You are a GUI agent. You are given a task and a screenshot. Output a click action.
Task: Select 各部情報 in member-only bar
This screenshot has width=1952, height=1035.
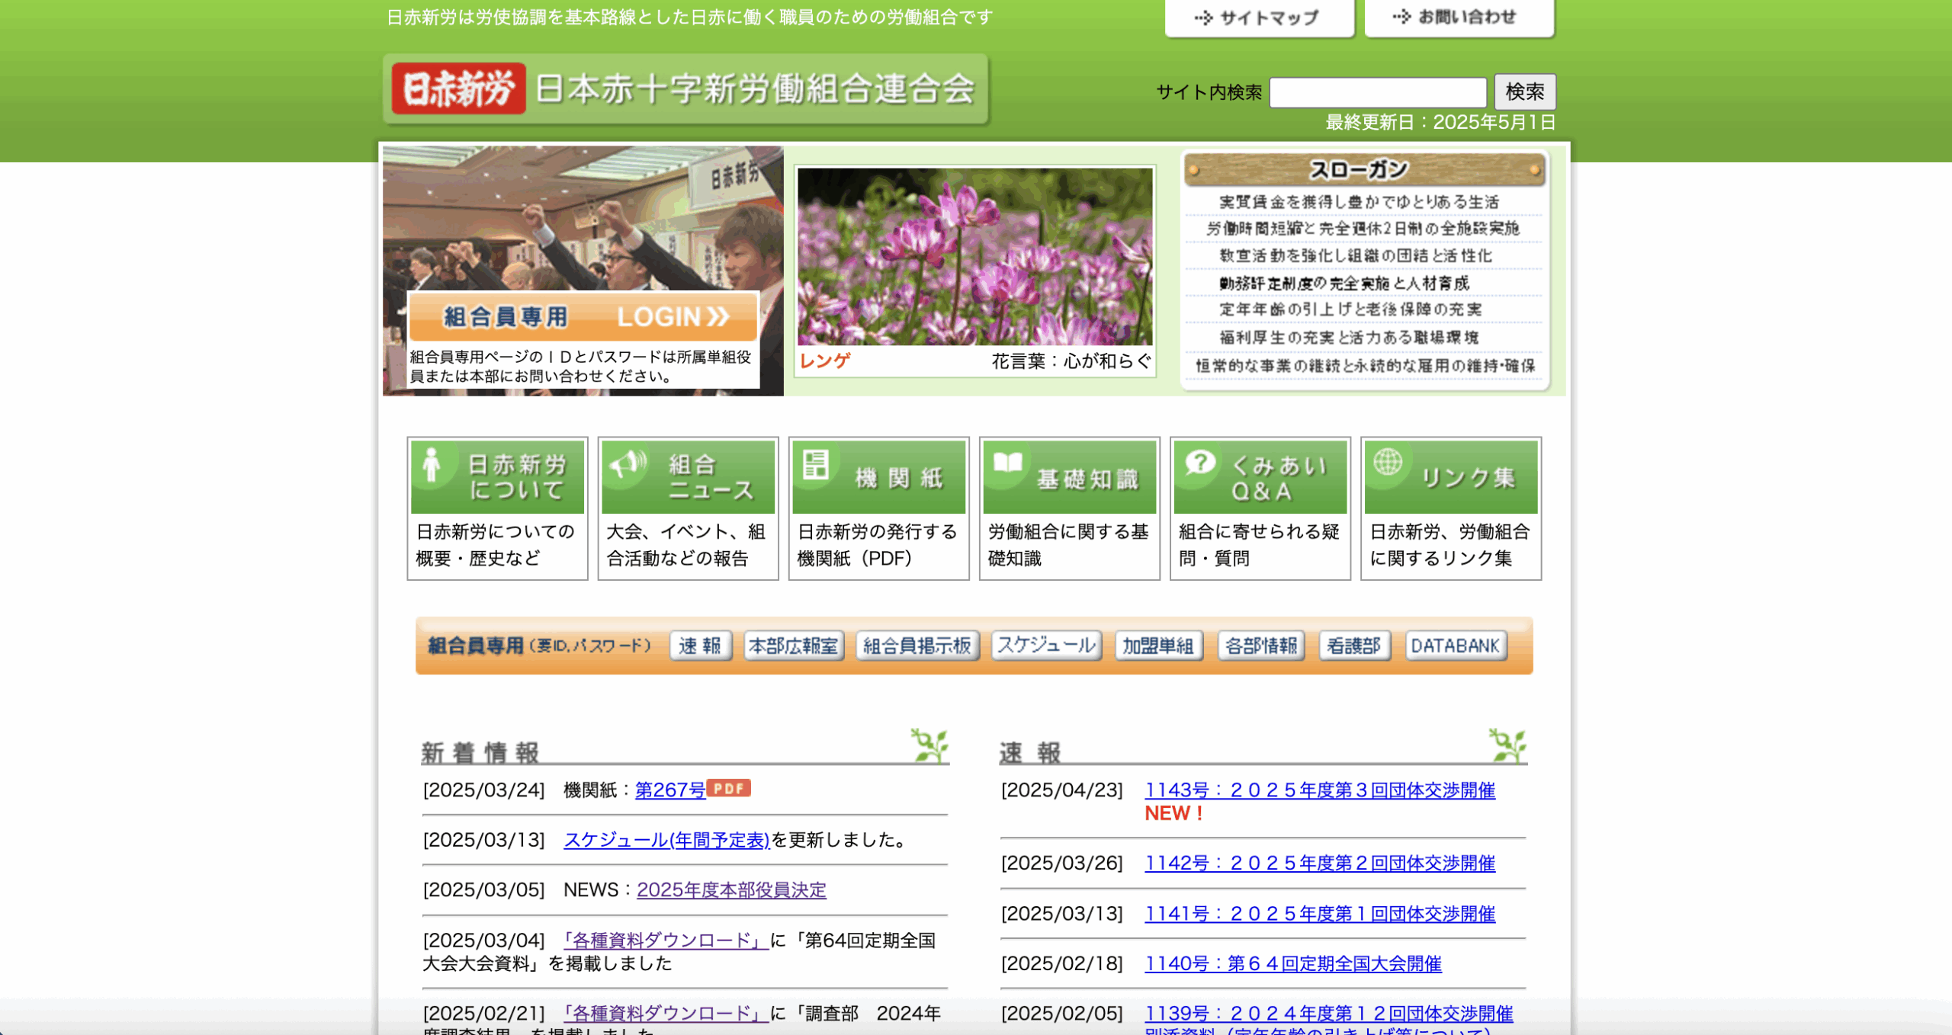tap(1261, 646)
